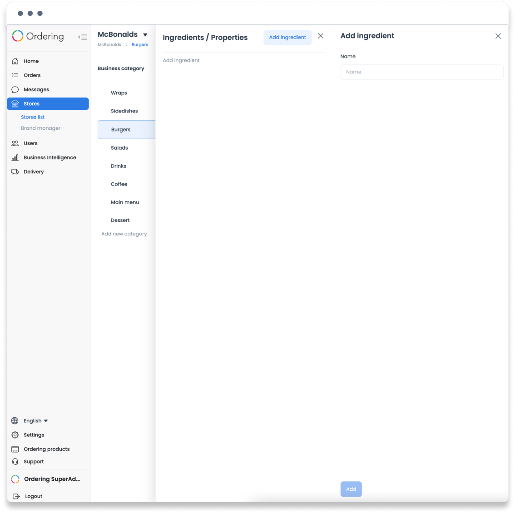Viewport: 515px width, 513px height.
Task: Click the Settings gear icon
Action: pos(15,435)
